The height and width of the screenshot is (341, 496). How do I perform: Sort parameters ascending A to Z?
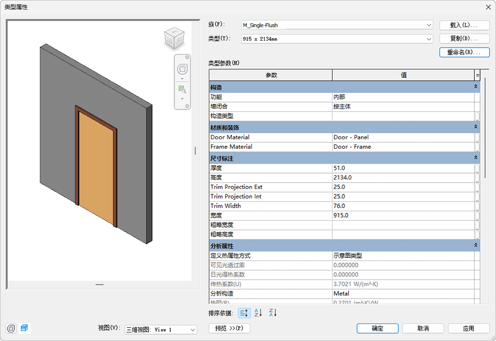258,313
